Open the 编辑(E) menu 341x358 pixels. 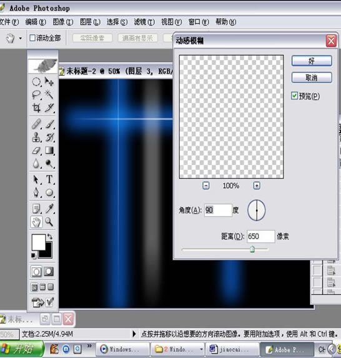36,22
